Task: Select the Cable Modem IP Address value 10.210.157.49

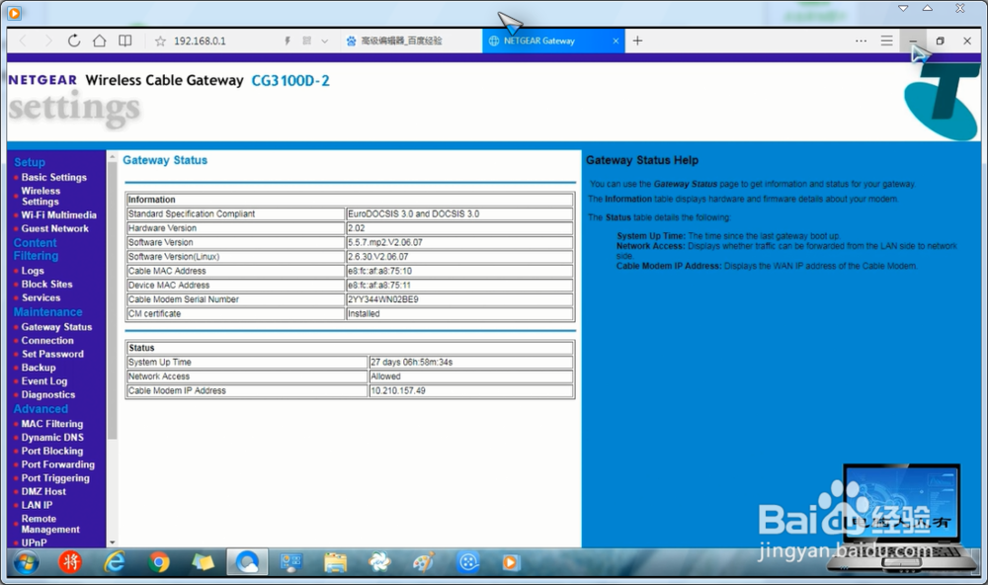Action: coord(397,391)
